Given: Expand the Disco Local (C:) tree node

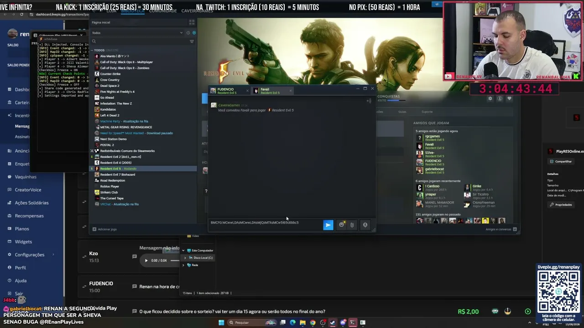Looking at the screenshot, I should click(x=184, y=258).
